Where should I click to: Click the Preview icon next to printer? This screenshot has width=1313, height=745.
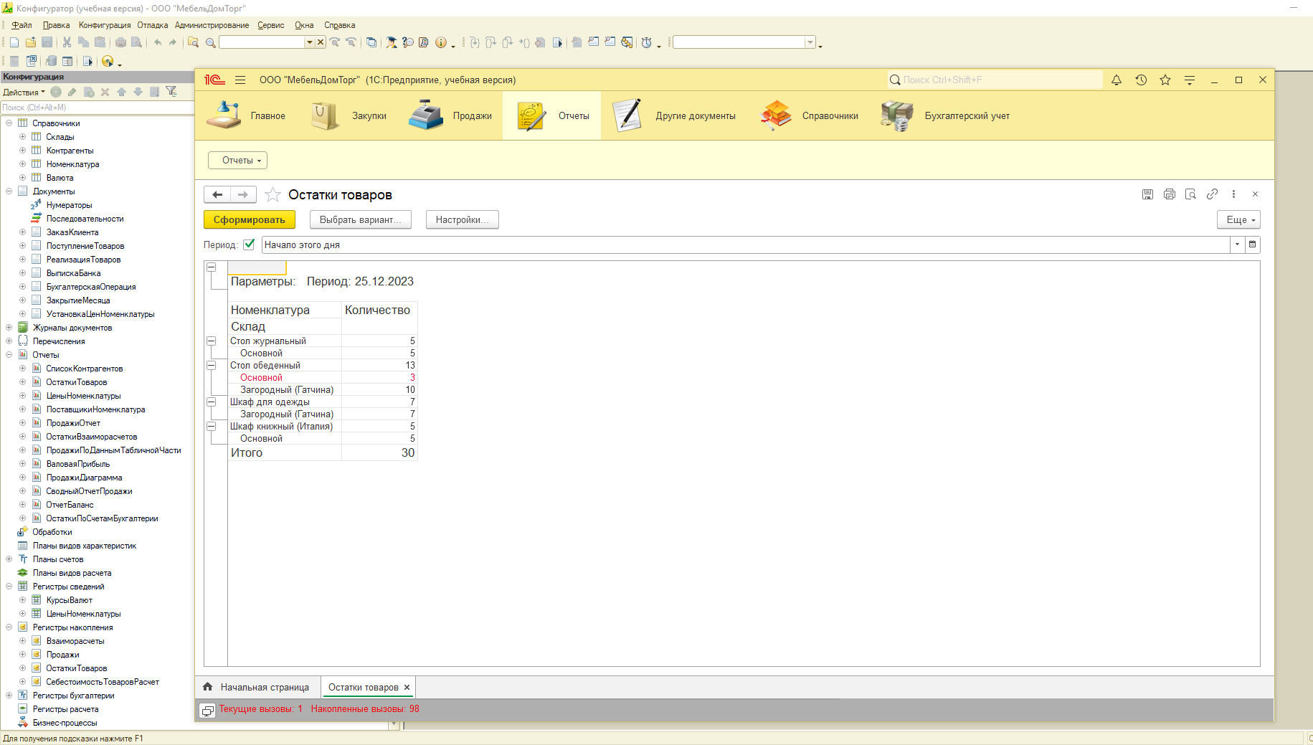1190,194
